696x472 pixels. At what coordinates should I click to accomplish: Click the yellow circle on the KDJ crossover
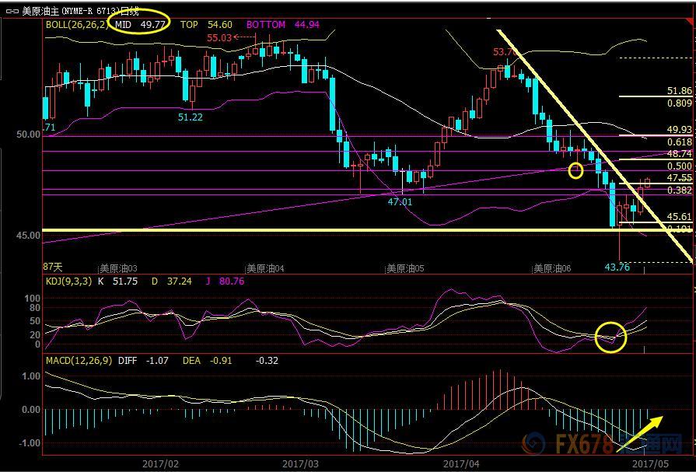[610, 336]
